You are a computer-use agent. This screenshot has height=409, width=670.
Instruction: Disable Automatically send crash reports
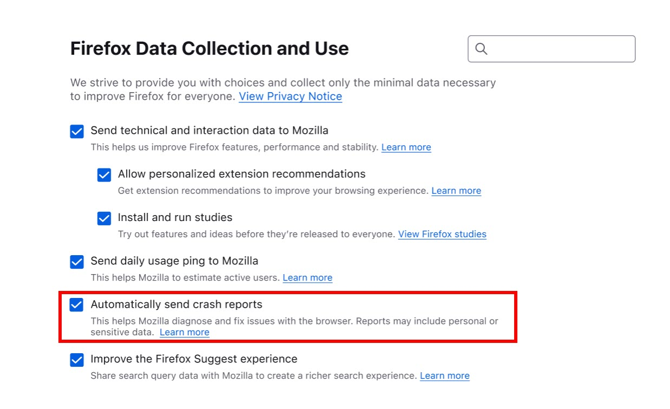76,304
